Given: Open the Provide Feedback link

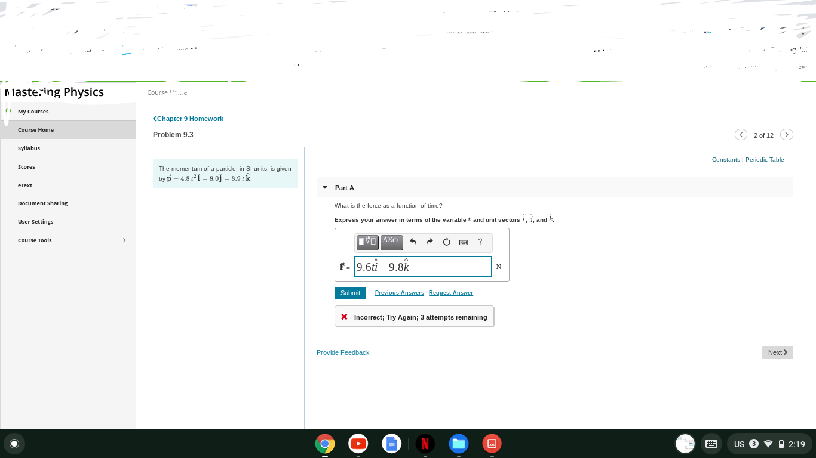Looking at the screenshot, I should 343,352.
